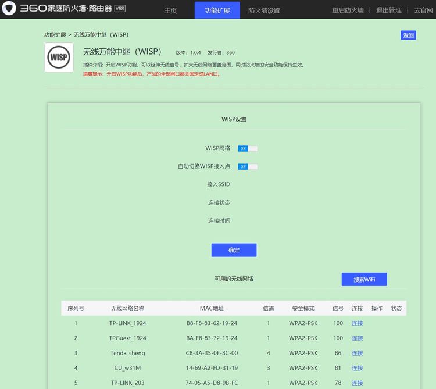The width and height of the screenshot is (436, 389).
Task: Connect to Tenda_sheng via 连接 link
Action: [358, 353]
